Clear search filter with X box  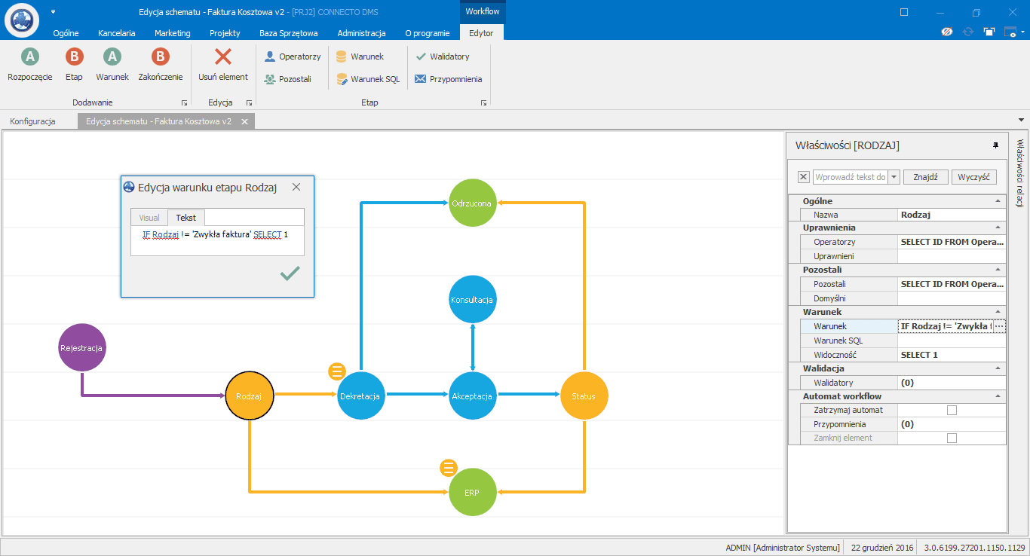[803, 177]
